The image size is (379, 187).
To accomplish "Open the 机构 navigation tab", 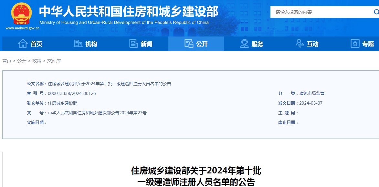I will click(x=85, y=44).
